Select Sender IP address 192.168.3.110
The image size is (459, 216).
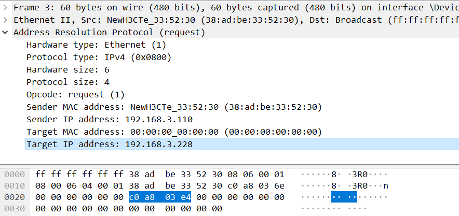[x=110, y=119]
